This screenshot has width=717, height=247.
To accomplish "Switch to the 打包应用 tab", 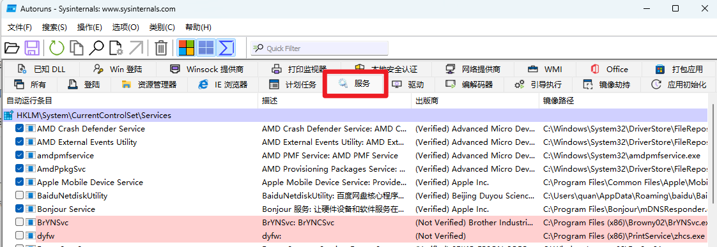I will coord(679,70).
